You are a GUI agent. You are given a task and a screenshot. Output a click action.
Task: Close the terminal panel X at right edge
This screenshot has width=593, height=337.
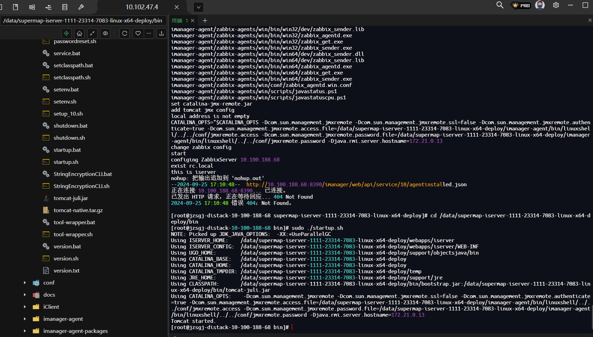click(x=590, y=21)
